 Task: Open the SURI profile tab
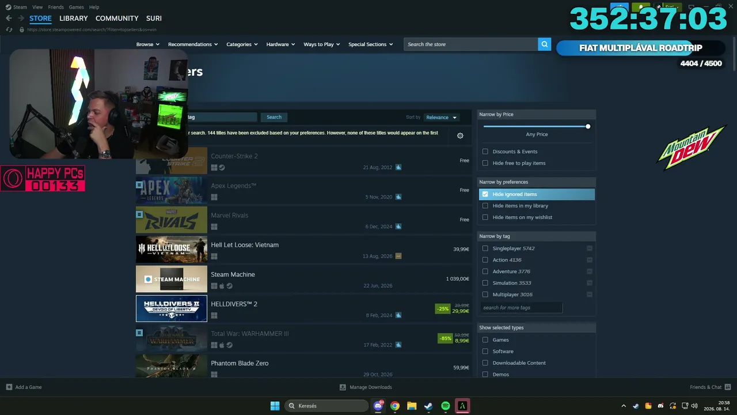coord(154,18)
